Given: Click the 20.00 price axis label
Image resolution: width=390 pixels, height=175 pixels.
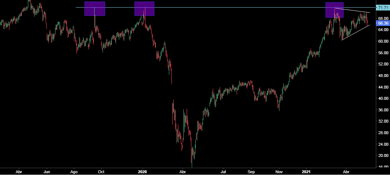Looking at the screenshot, I should (383, 155).
